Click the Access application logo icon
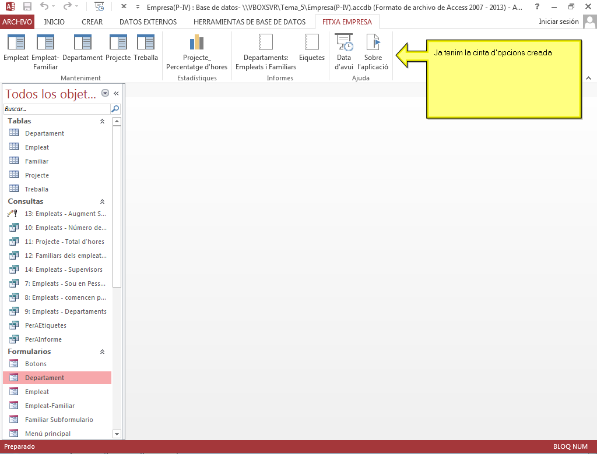Image resolution: width=597 pixels, height=454 pixels. point(10,6)
